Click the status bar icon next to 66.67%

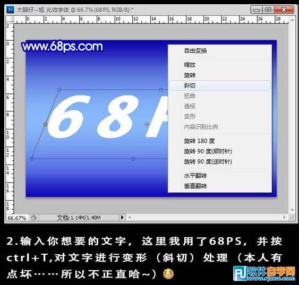tap(34, 218)
